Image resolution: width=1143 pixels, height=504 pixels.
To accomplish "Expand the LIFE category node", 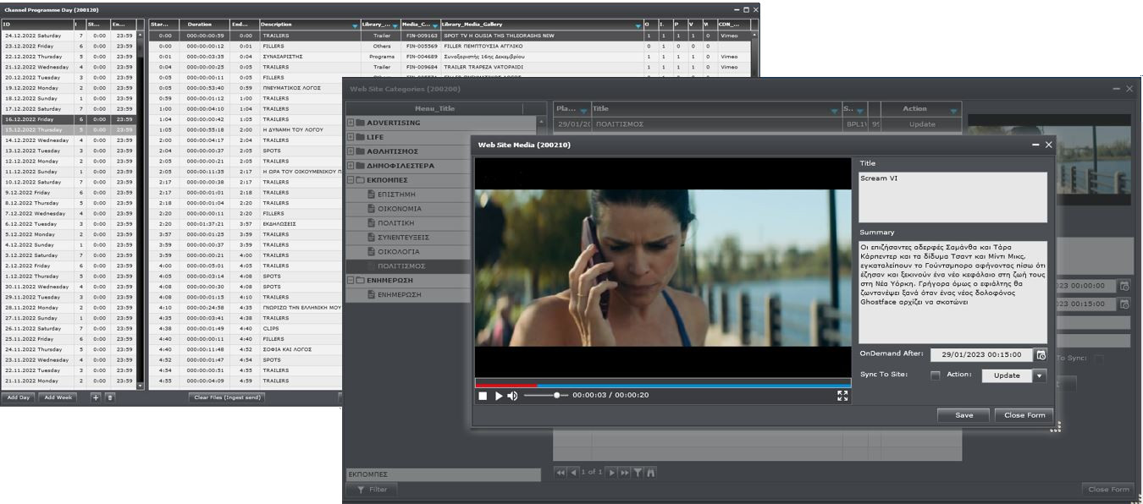I will click(351, 137).
